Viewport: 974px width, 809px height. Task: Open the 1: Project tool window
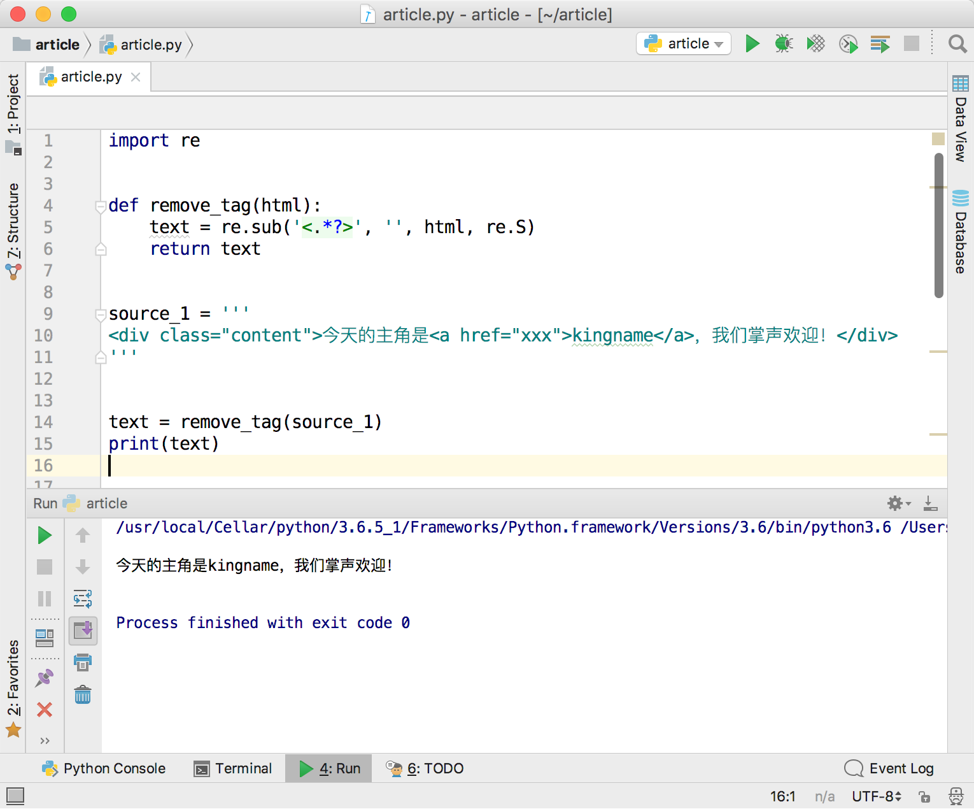point(13,113)
